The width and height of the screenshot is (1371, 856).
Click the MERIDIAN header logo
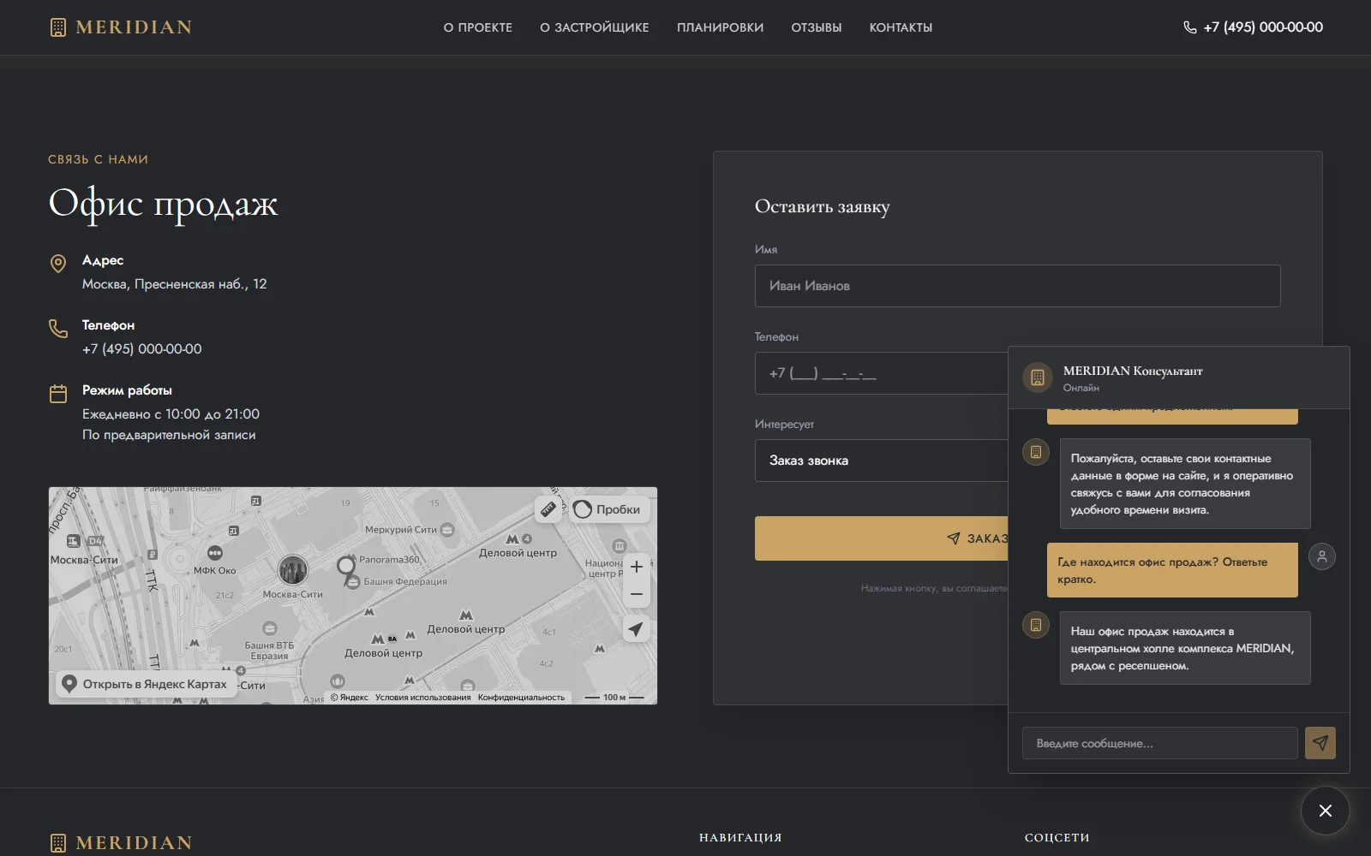pyautogui.click(x=121, y=27)
